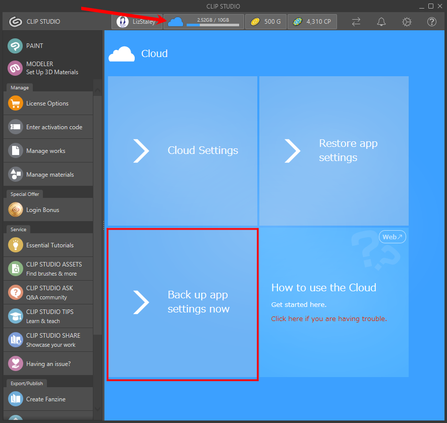The image size is (447, 423).
Task: Click Back up app settings now
Action: pyautogui.click(x=182, y=302)
